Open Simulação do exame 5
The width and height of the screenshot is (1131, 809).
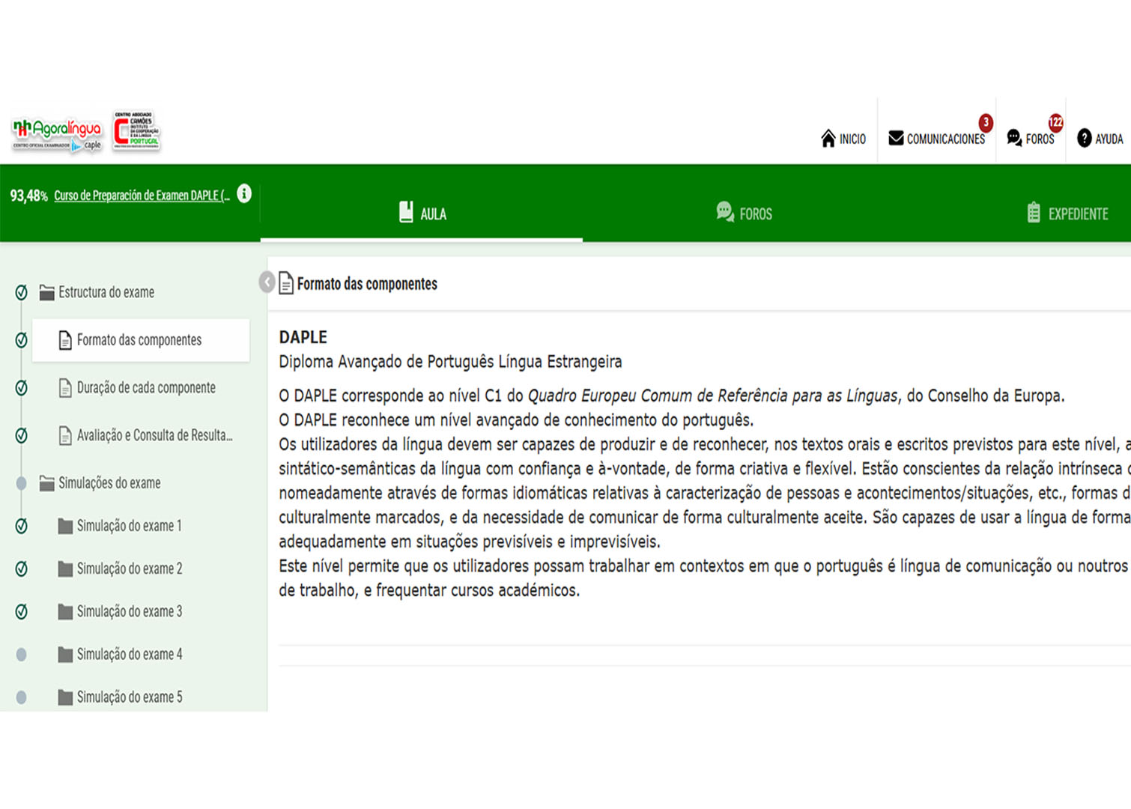coord(130,697)
